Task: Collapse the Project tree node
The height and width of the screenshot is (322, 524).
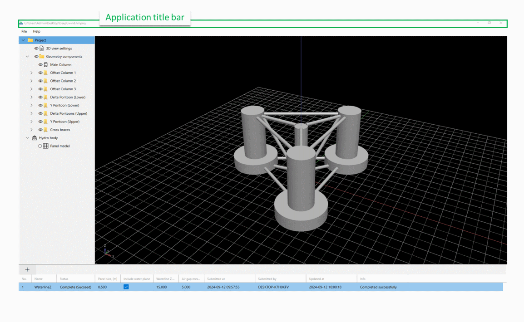Action: pyautogui.click(x=23, y=40)
